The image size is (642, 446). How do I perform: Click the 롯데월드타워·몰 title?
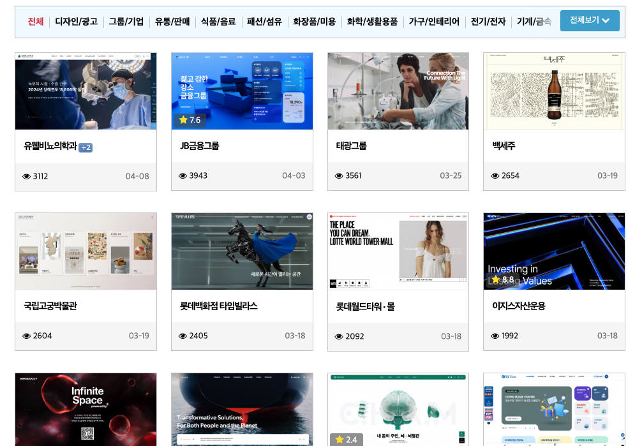[x=365, y=306]
